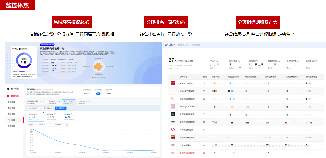326x158 pixels.
Task: Switch to the 会员力 tab
Action: [69, 102]
